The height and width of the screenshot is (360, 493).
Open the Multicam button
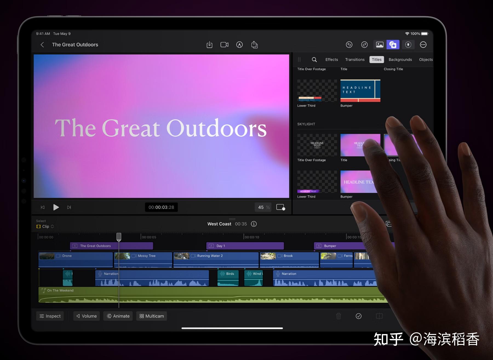(x=152, y=316)
